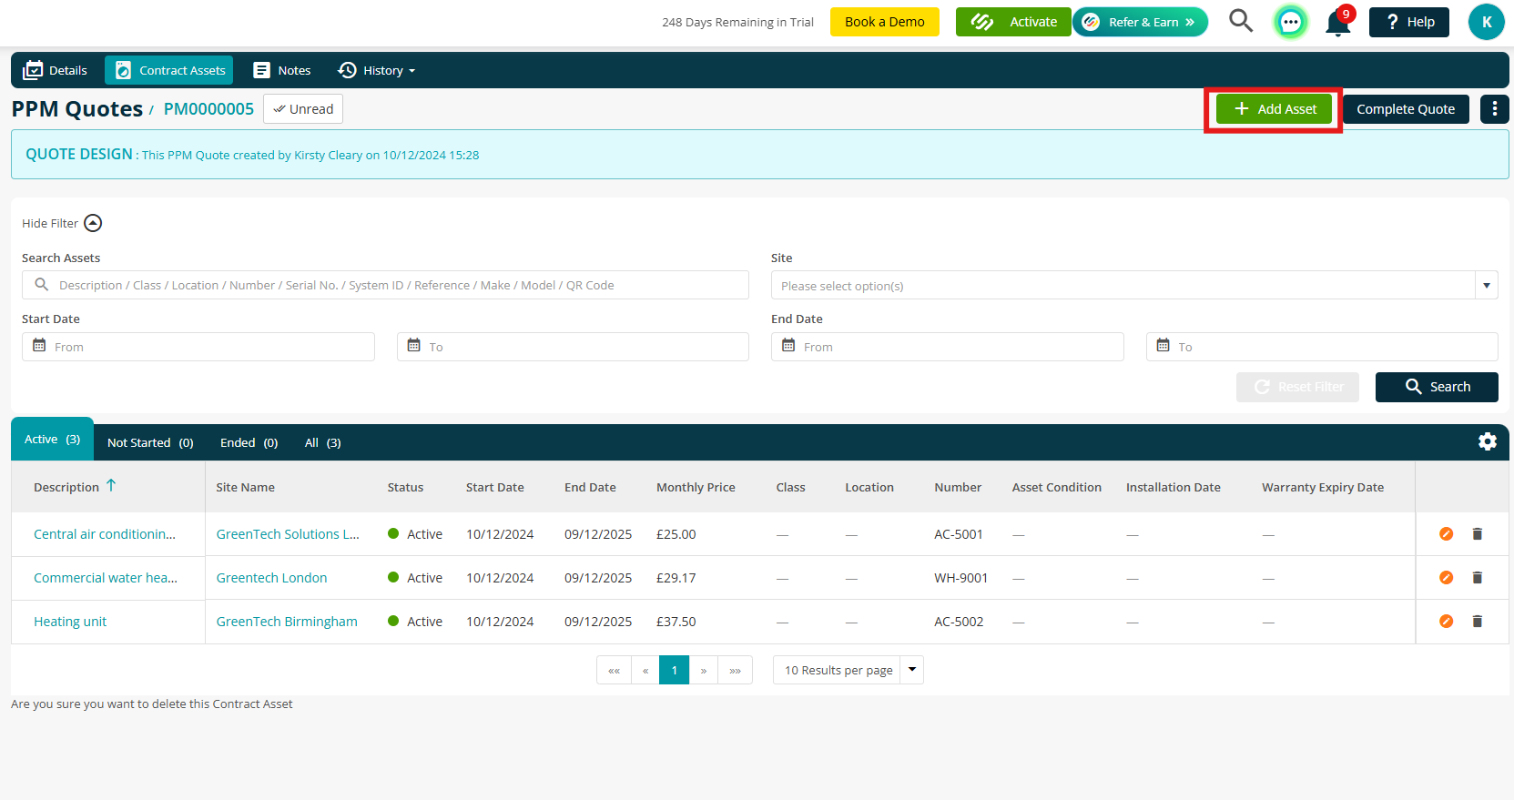Sort by Monthly Price column header

tap(696, 487)
